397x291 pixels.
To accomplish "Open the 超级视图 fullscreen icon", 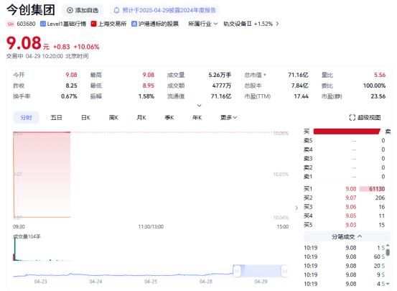I will pos(352,117).
